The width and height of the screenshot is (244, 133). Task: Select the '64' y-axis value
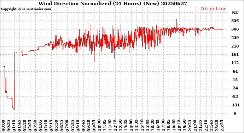(235, 71)
